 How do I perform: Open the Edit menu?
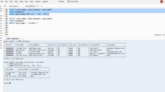tap(6, 2)
